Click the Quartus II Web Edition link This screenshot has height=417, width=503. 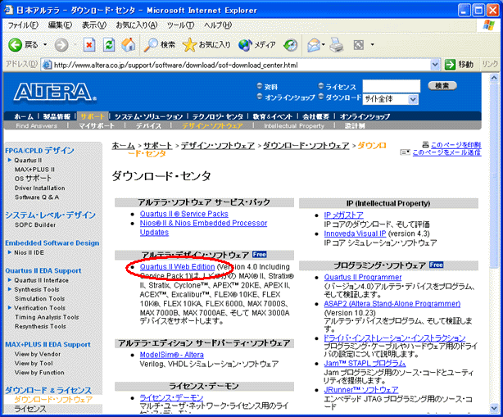177,266
